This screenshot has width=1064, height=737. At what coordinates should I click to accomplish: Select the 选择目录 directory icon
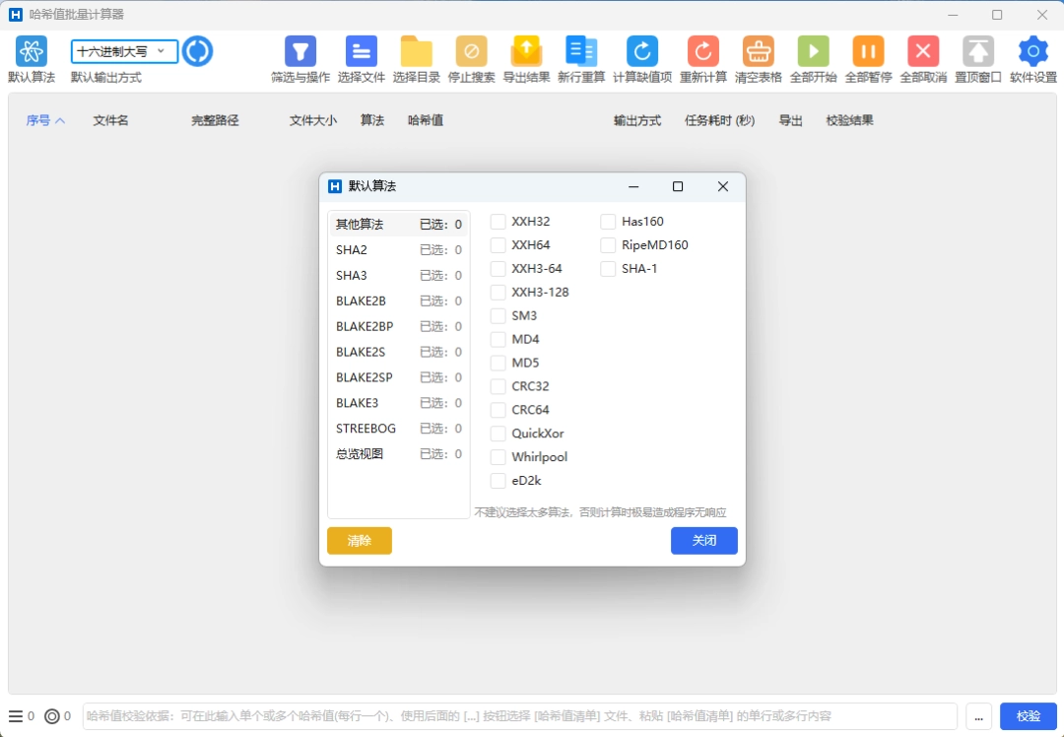416,51
